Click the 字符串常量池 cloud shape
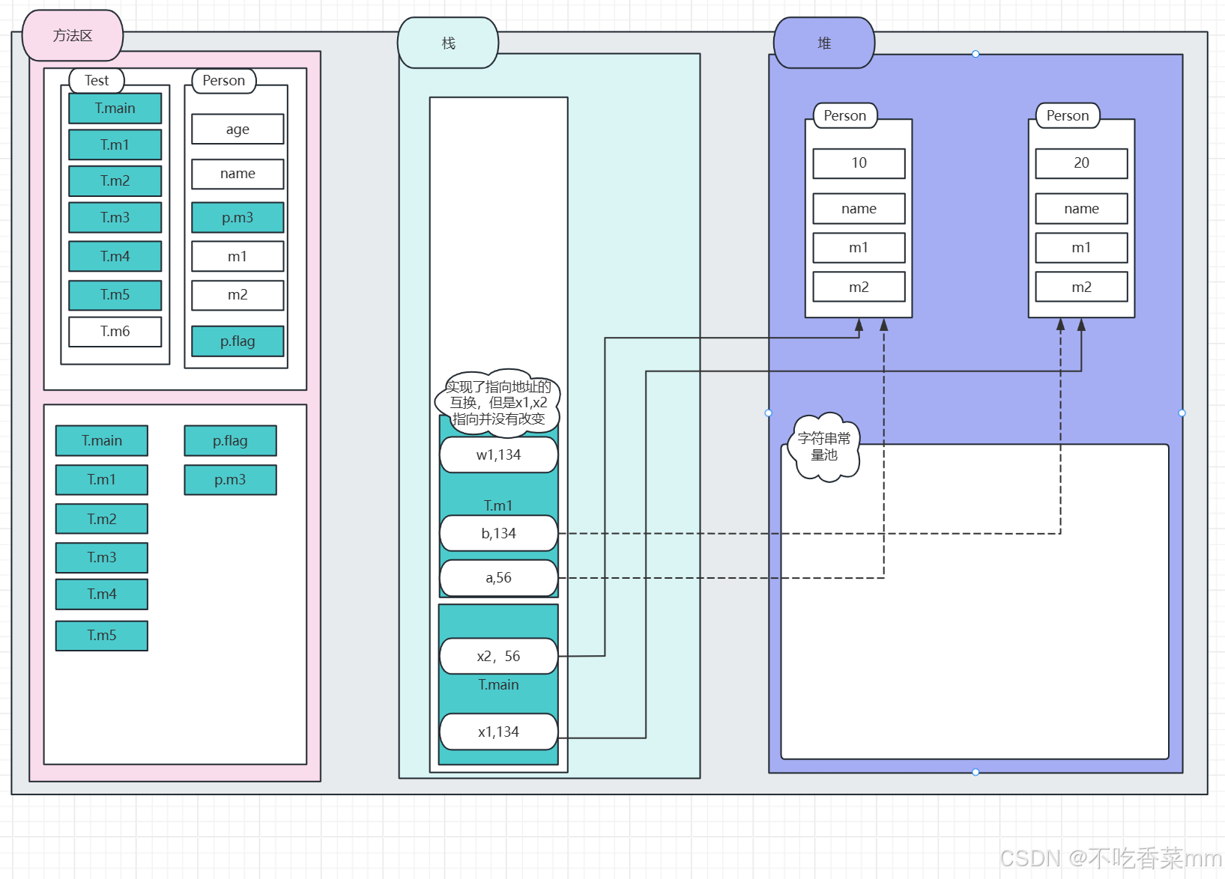The image size is (1225, 879). pos(824,447)
